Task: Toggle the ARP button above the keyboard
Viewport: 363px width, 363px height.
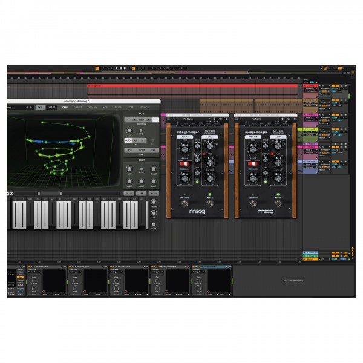Action: tap(141, 194)
